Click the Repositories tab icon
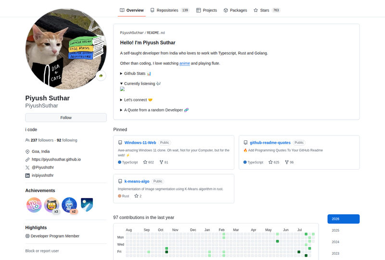Screen dimensions: 385x260 click(153, 10)
